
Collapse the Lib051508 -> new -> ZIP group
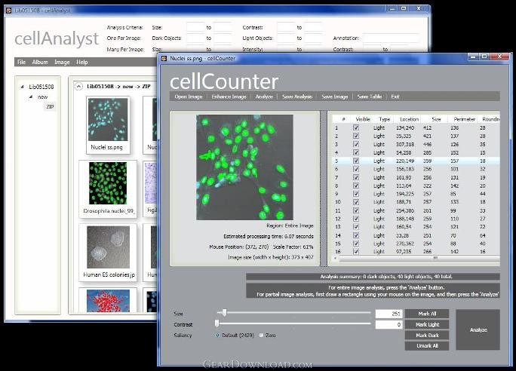(78, 86)
